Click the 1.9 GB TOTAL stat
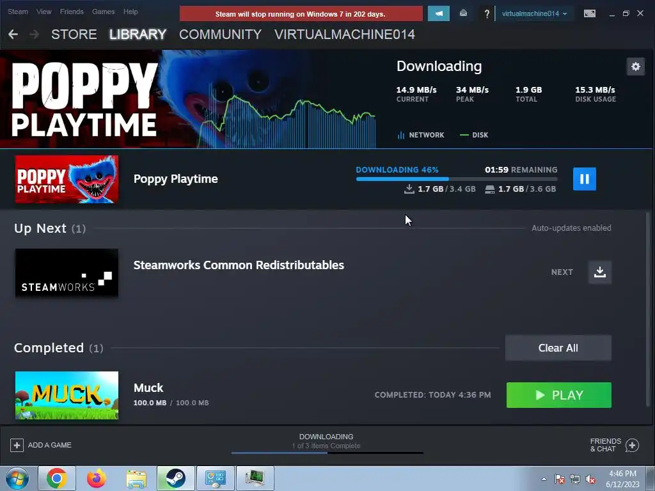The image size is (655, 491). [528, 94]
